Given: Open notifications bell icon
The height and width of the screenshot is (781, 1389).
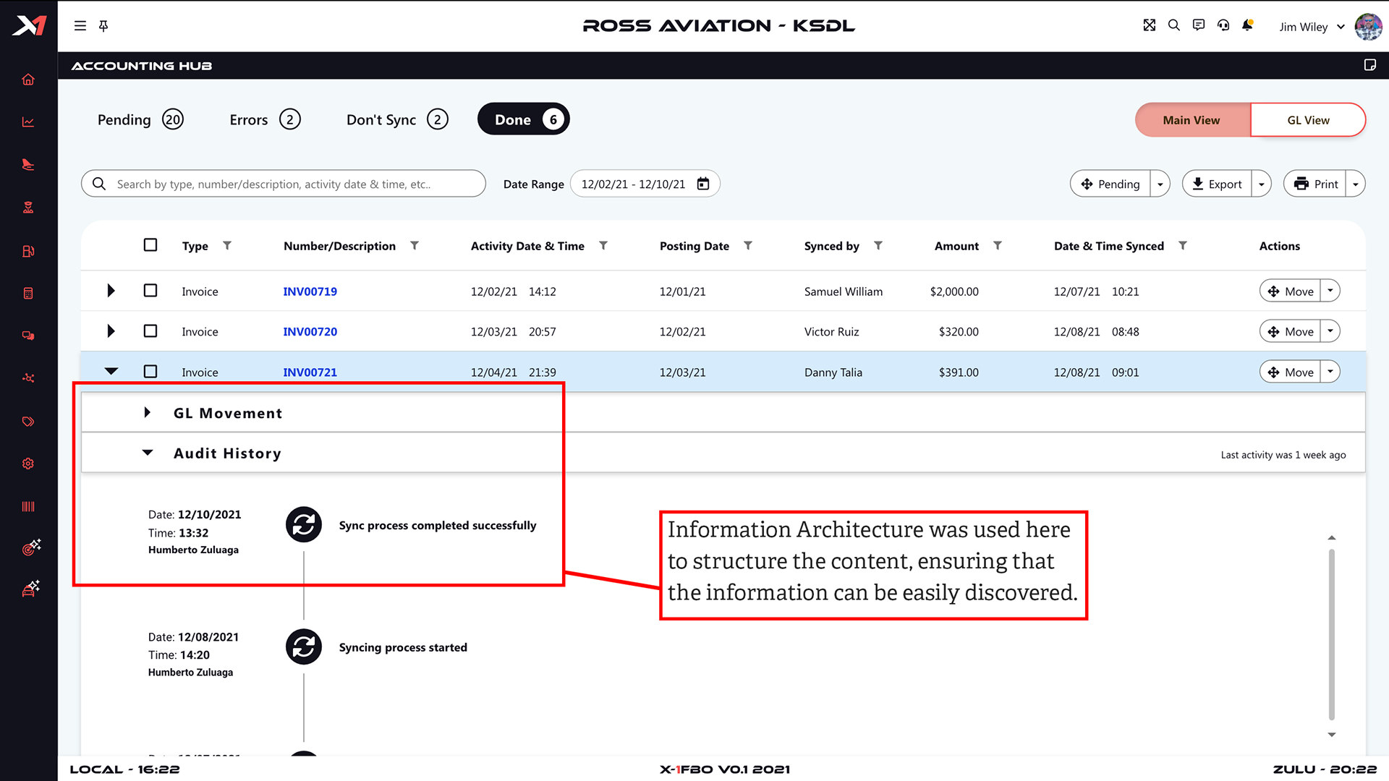Looking at the screenshot, I should [x=1247, y=25].
